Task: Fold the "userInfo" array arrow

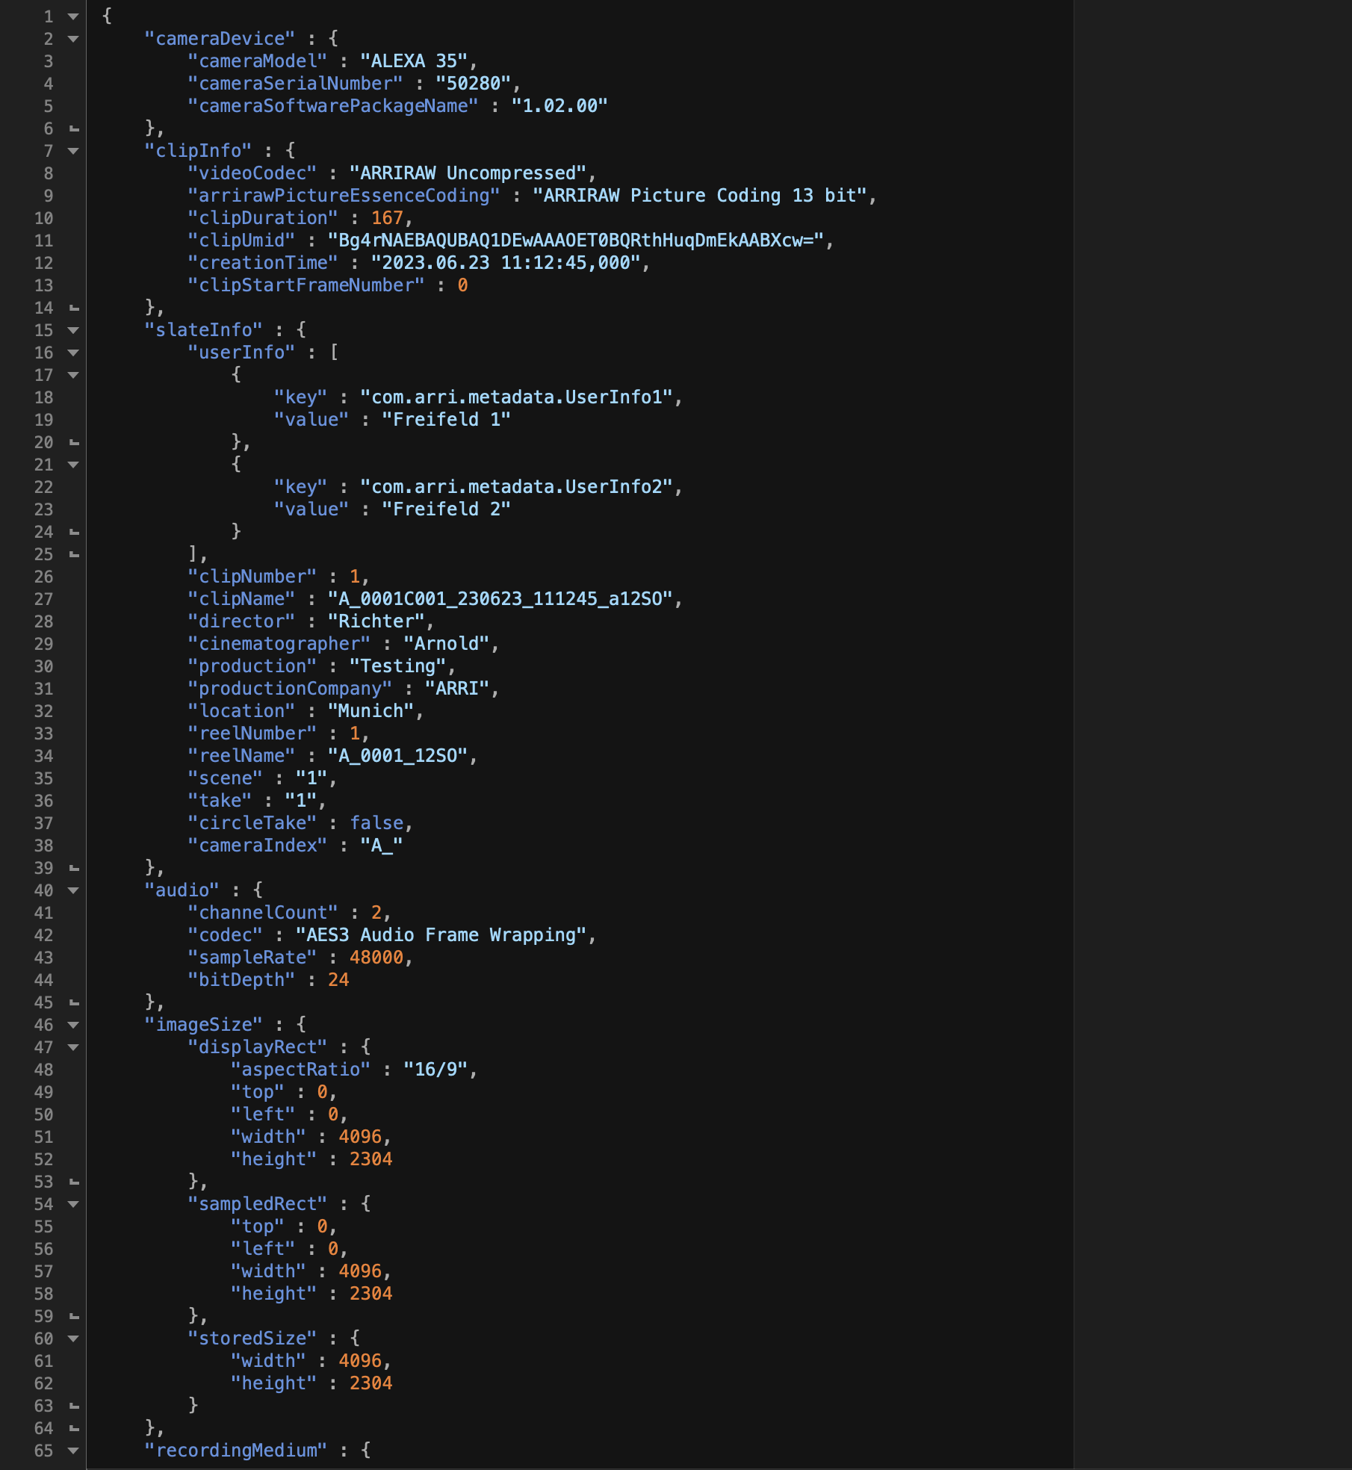Action: (73, 353)
